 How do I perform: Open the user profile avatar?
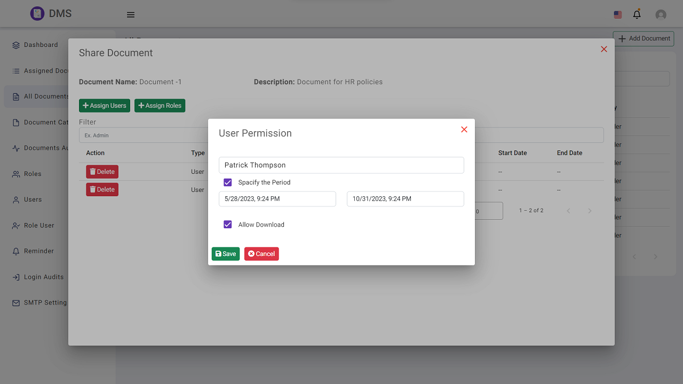pos(661,15)
